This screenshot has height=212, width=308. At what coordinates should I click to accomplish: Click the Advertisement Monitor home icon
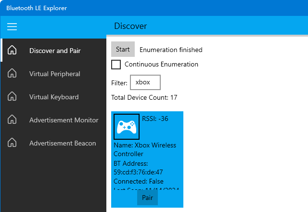pos(12,119)
